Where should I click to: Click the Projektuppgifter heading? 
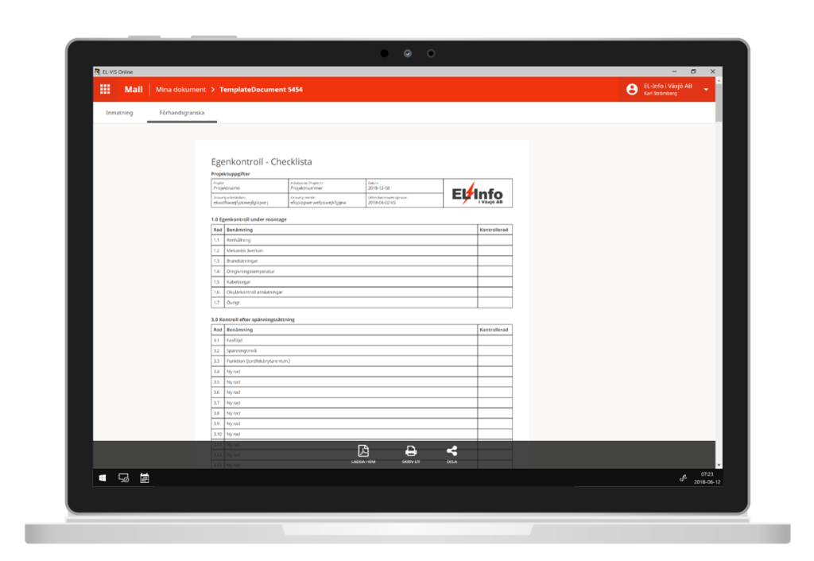tap(231, 174)
